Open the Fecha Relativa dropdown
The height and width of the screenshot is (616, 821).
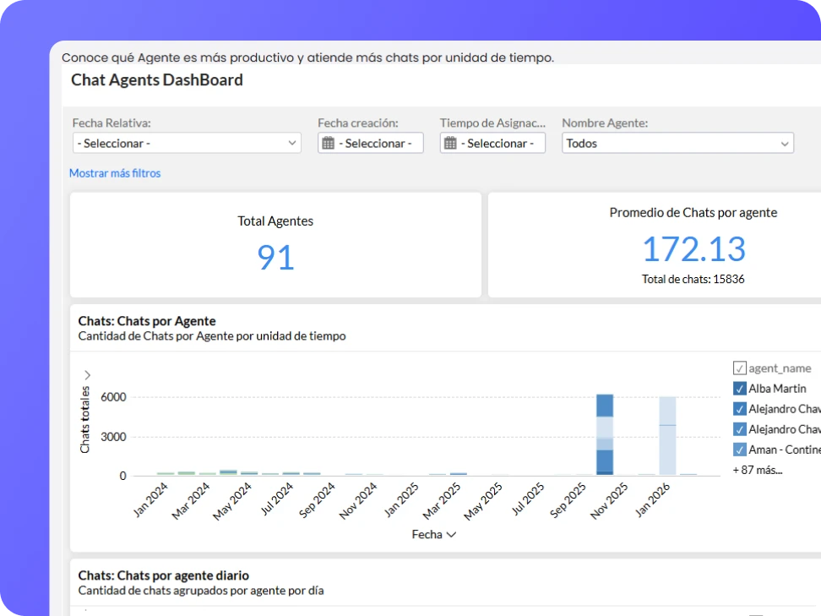coord(187,144)
